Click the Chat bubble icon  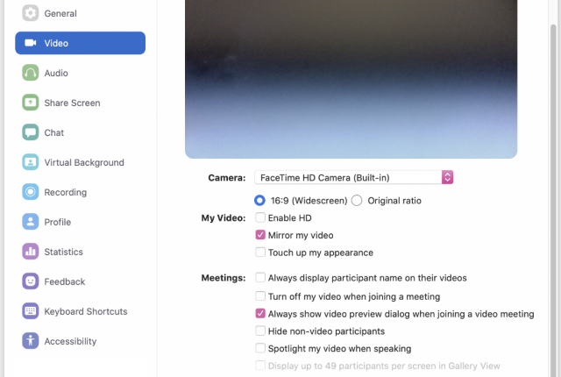[x=31, y=132]
